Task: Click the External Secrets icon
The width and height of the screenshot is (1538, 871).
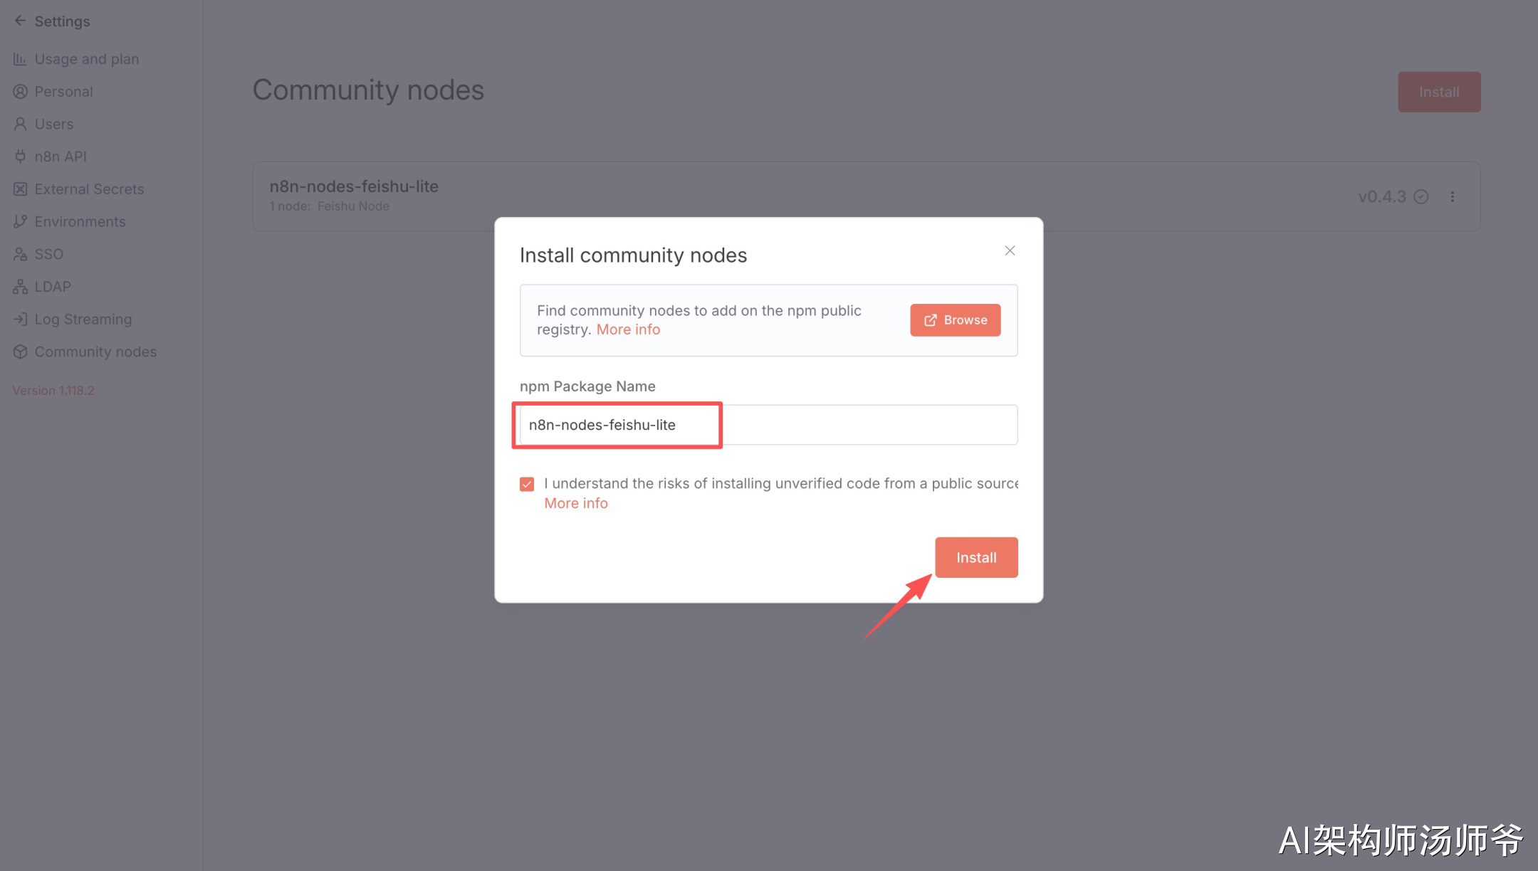Action: click(x=20, y=189)
